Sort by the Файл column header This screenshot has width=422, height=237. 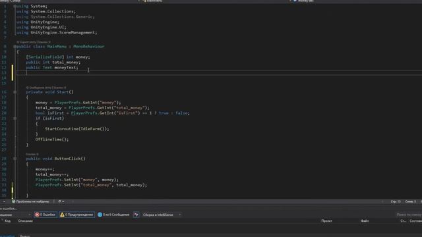(x=365, y=221)
